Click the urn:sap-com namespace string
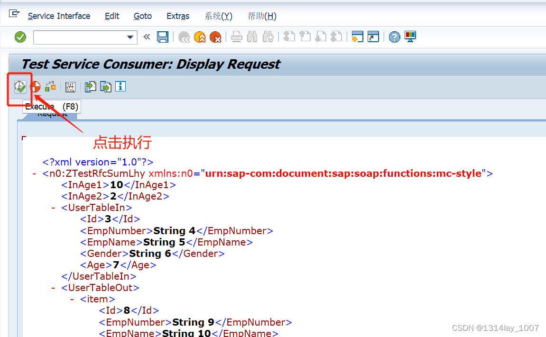The height and width of the screenshot is (337, 546). [343, 173]
